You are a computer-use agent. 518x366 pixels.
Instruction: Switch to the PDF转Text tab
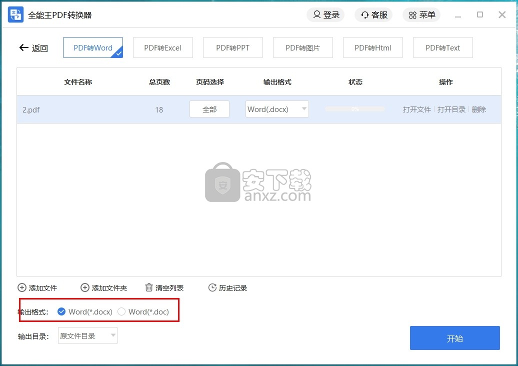(443, 47)
